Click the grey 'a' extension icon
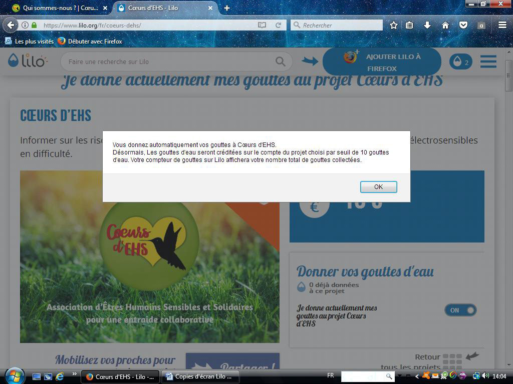This screenshot has width=513, height=384. tap(481, 25)
